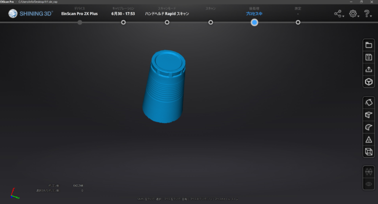Image resolution: width=378 pixels, height=204 pixels.
Task: Click the active post-processing progress marker
Action: point(254,22)
